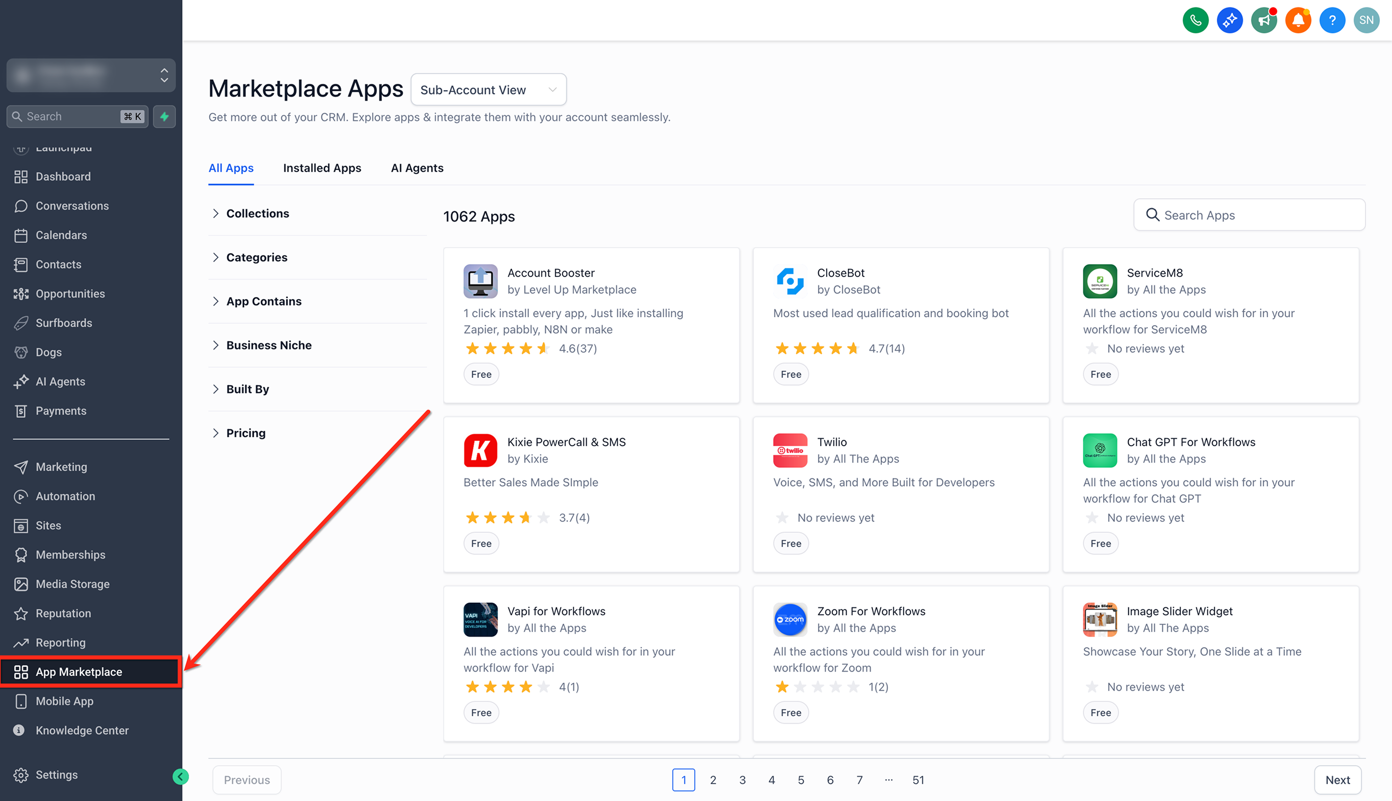Open the Sub-Account View dropdown
The image size is (1392, 801).
pyautogui.click(x=488, y=90)
